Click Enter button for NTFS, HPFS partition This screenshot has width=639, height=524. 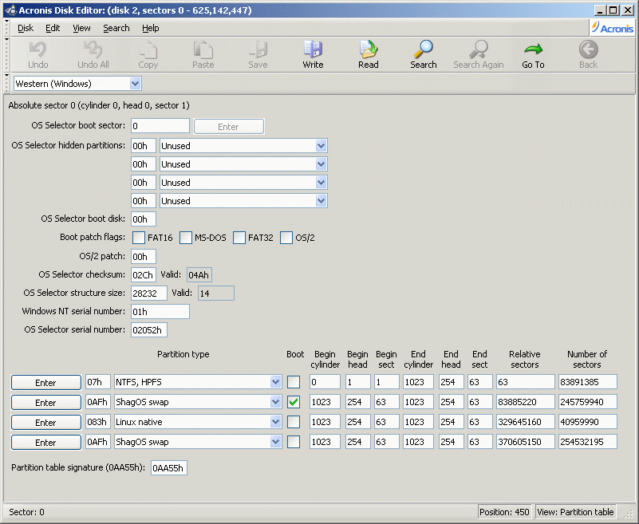(x=45, y=382)
